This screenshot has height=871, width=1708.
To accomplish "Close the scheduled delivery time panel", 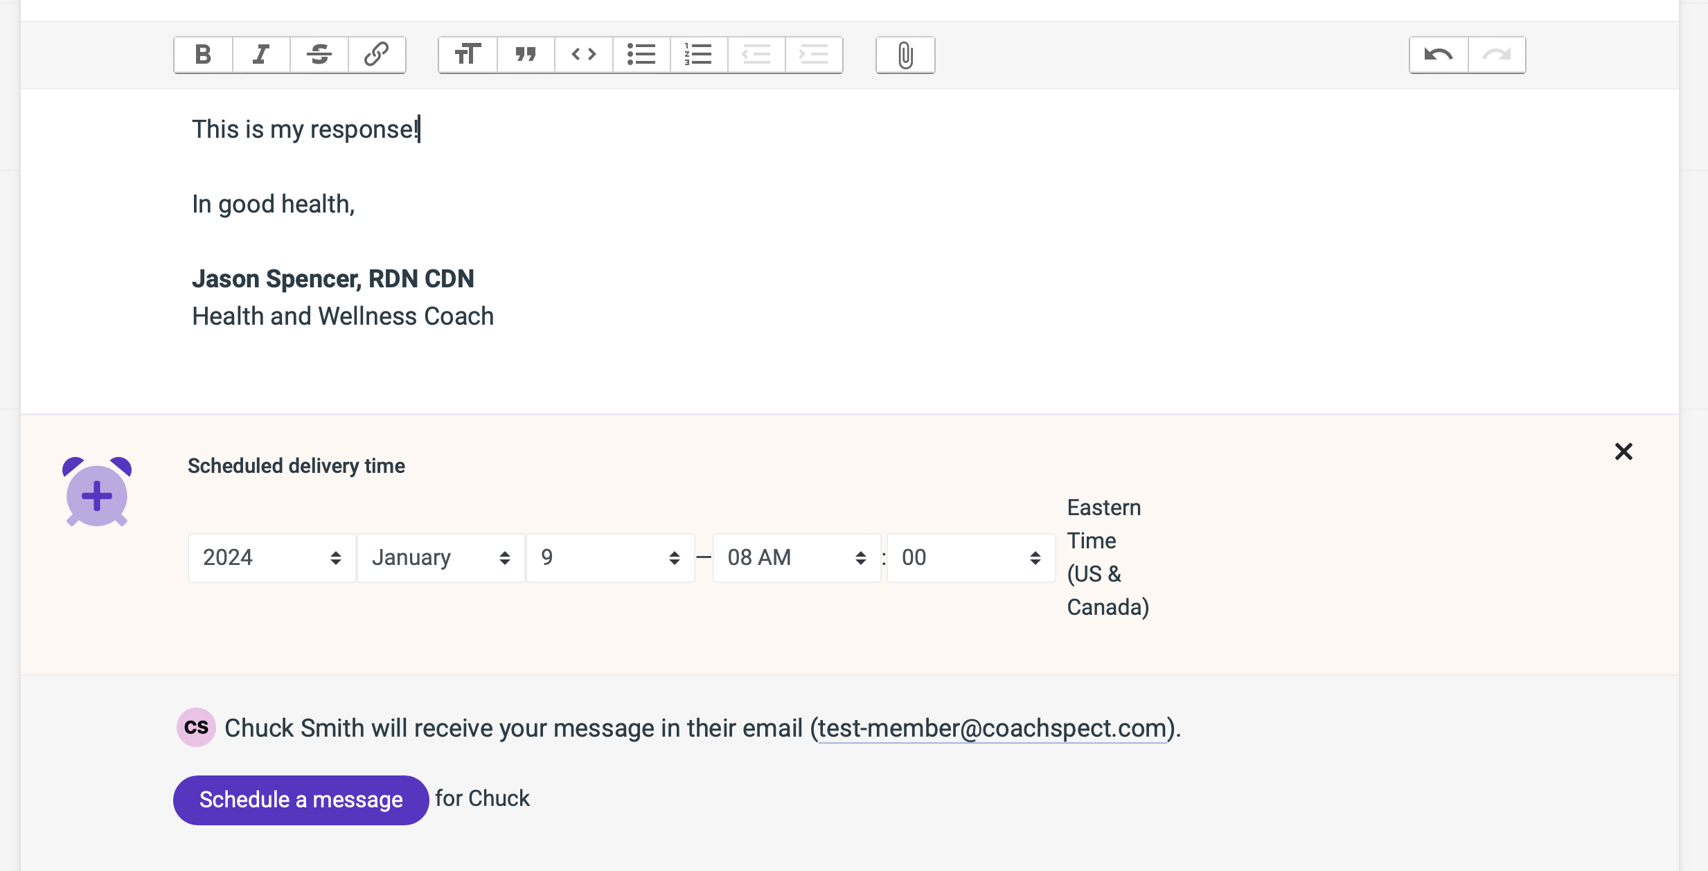I will (x=1624, y=451).
